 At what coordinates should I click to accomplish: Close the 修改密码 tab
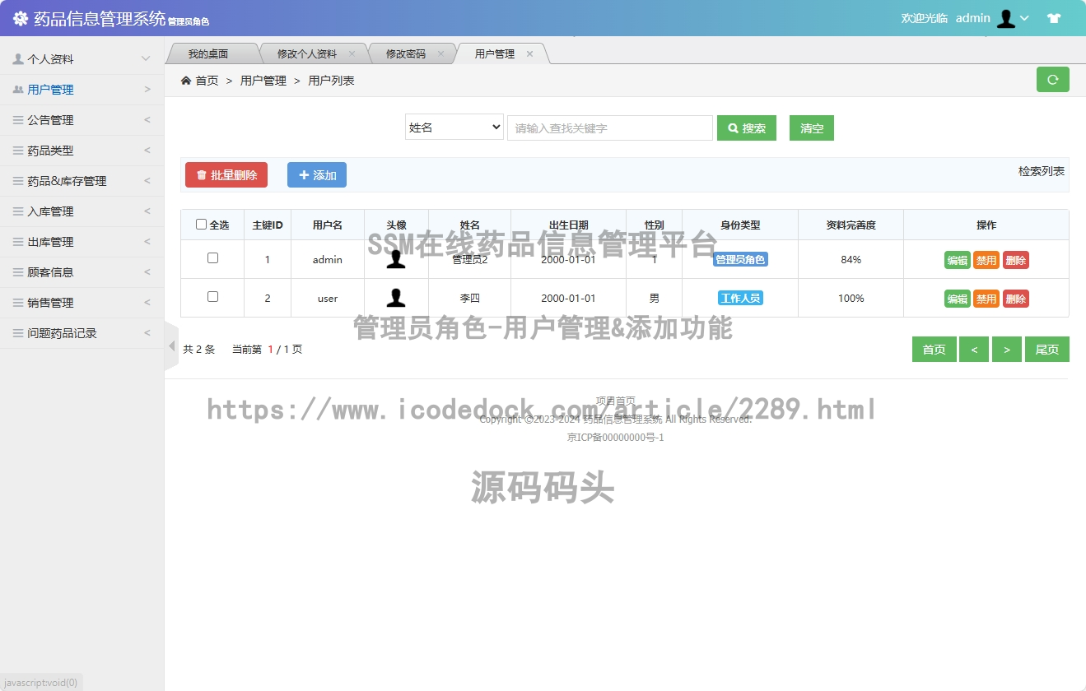click(440, 53)
